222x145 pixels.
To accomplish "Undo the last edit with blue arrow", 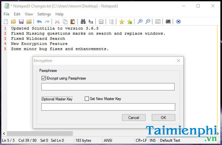I will coord(39,22).
